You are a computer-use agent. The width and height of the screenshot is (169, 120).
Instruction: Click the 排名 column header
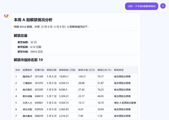pyautogui.click(x=18, y=70)
